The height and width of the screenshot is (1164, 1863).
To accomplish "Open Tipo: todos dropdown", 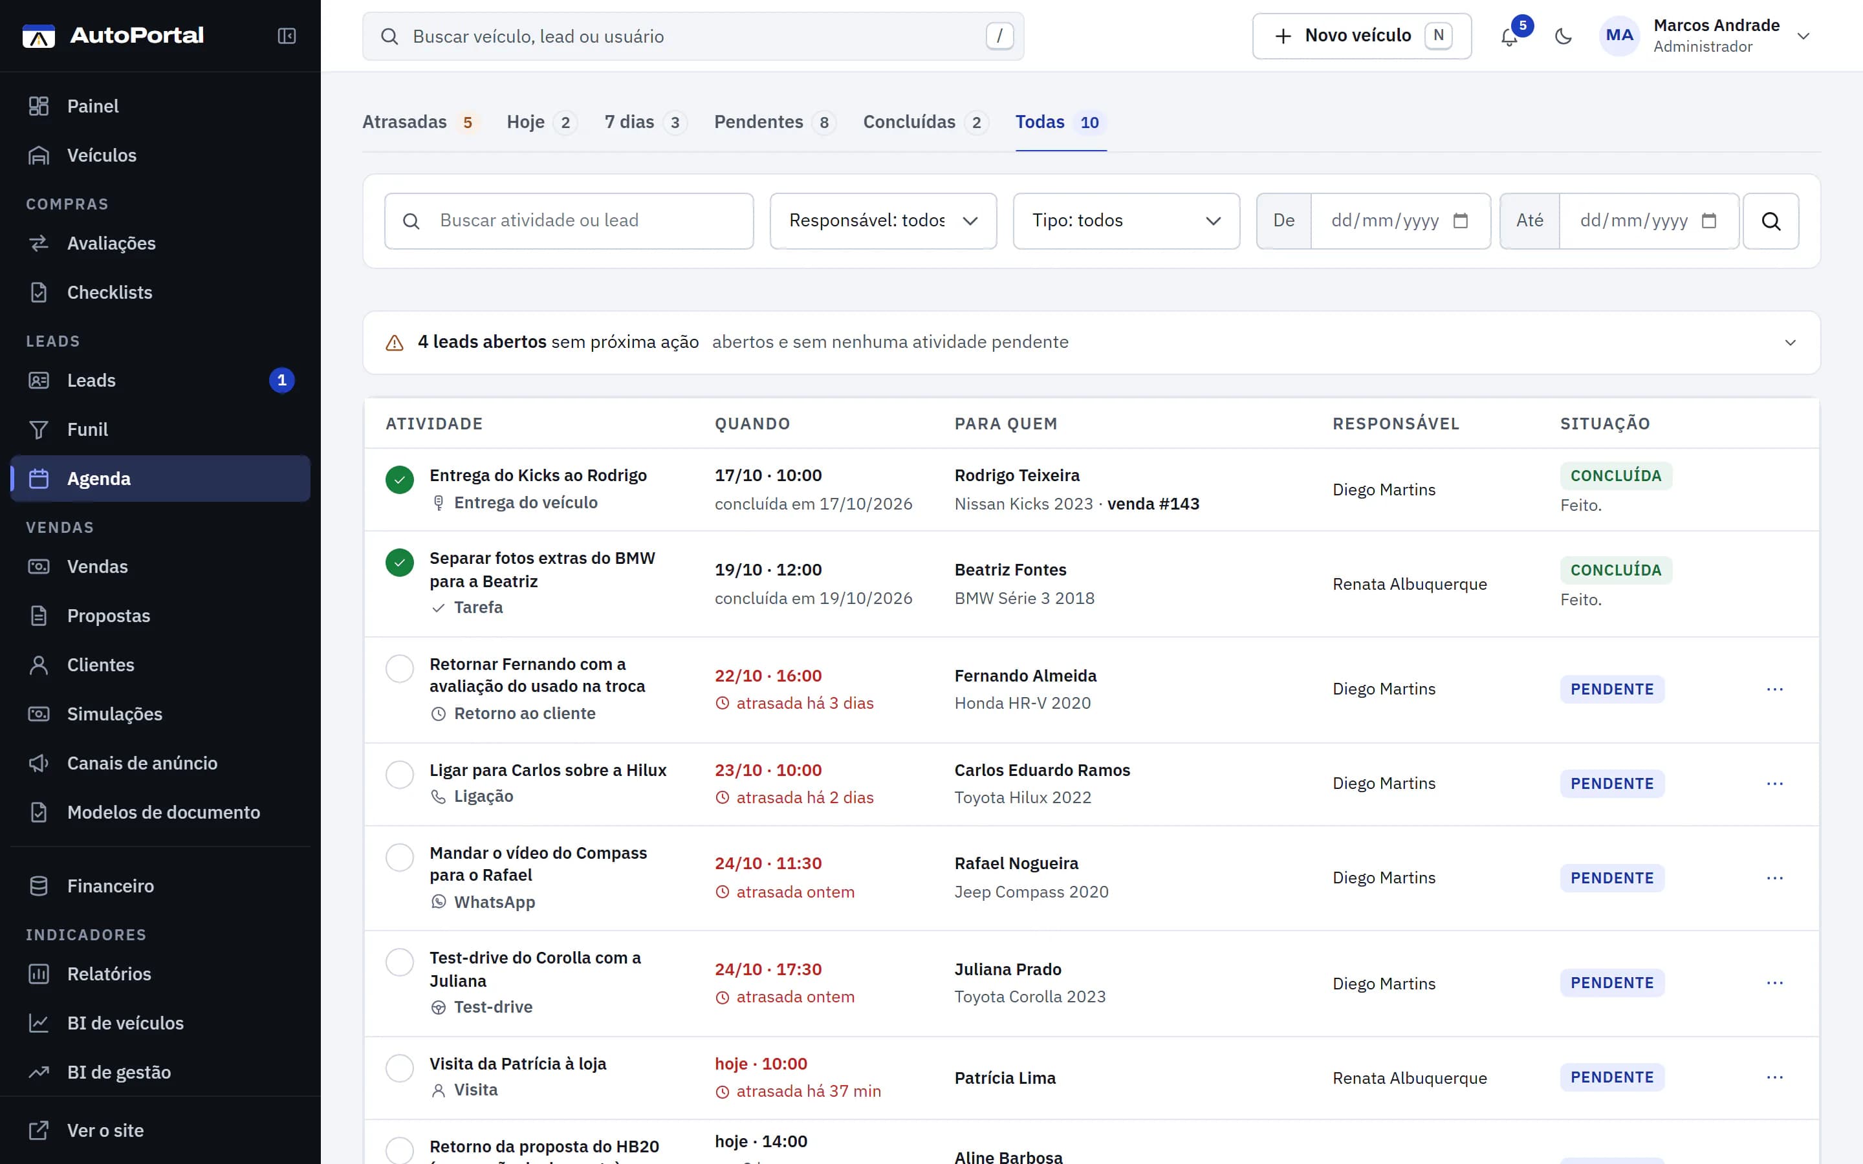I will [x=1126, y=221].
